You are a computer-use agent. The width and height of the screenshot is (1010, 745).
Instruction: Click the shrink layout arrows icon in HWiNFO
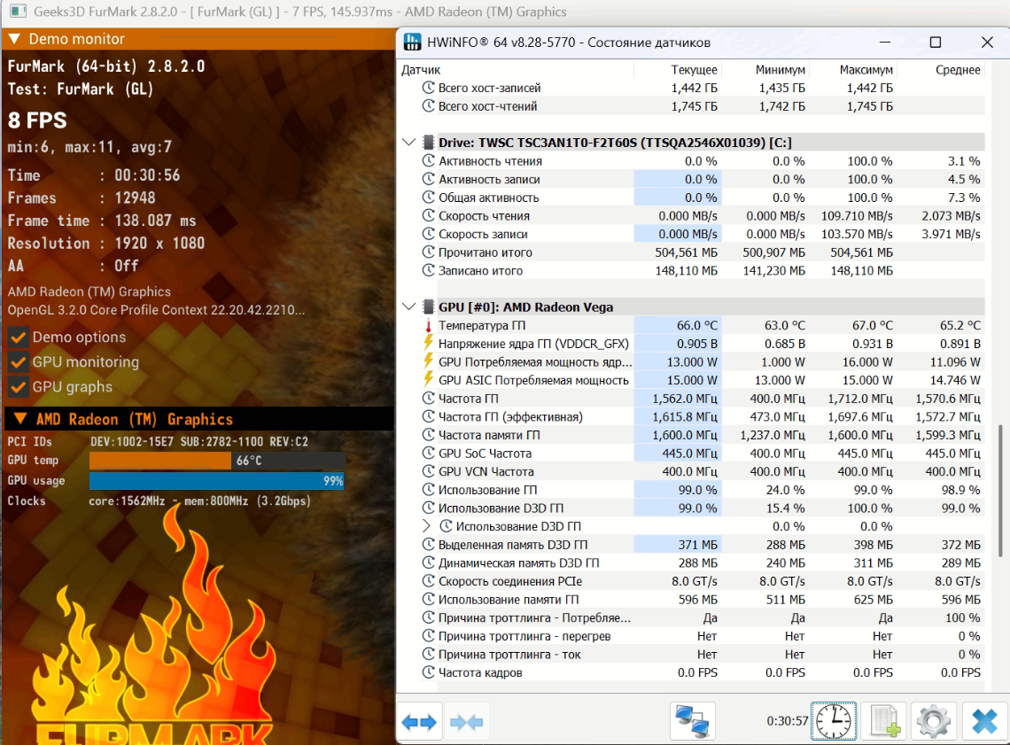tap(466, 722)
